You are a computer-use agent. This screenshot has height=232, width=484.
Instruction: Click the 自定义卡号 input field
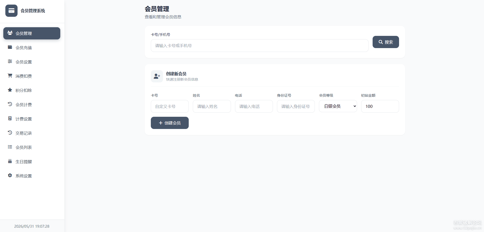point(170,106)
